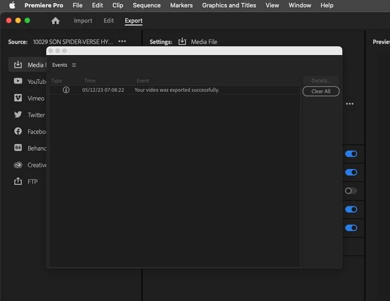Image resolution: width=390 pixels, height=301 pixels.
Task: Open the Sequence menu
Action: (x=147, y=5)
